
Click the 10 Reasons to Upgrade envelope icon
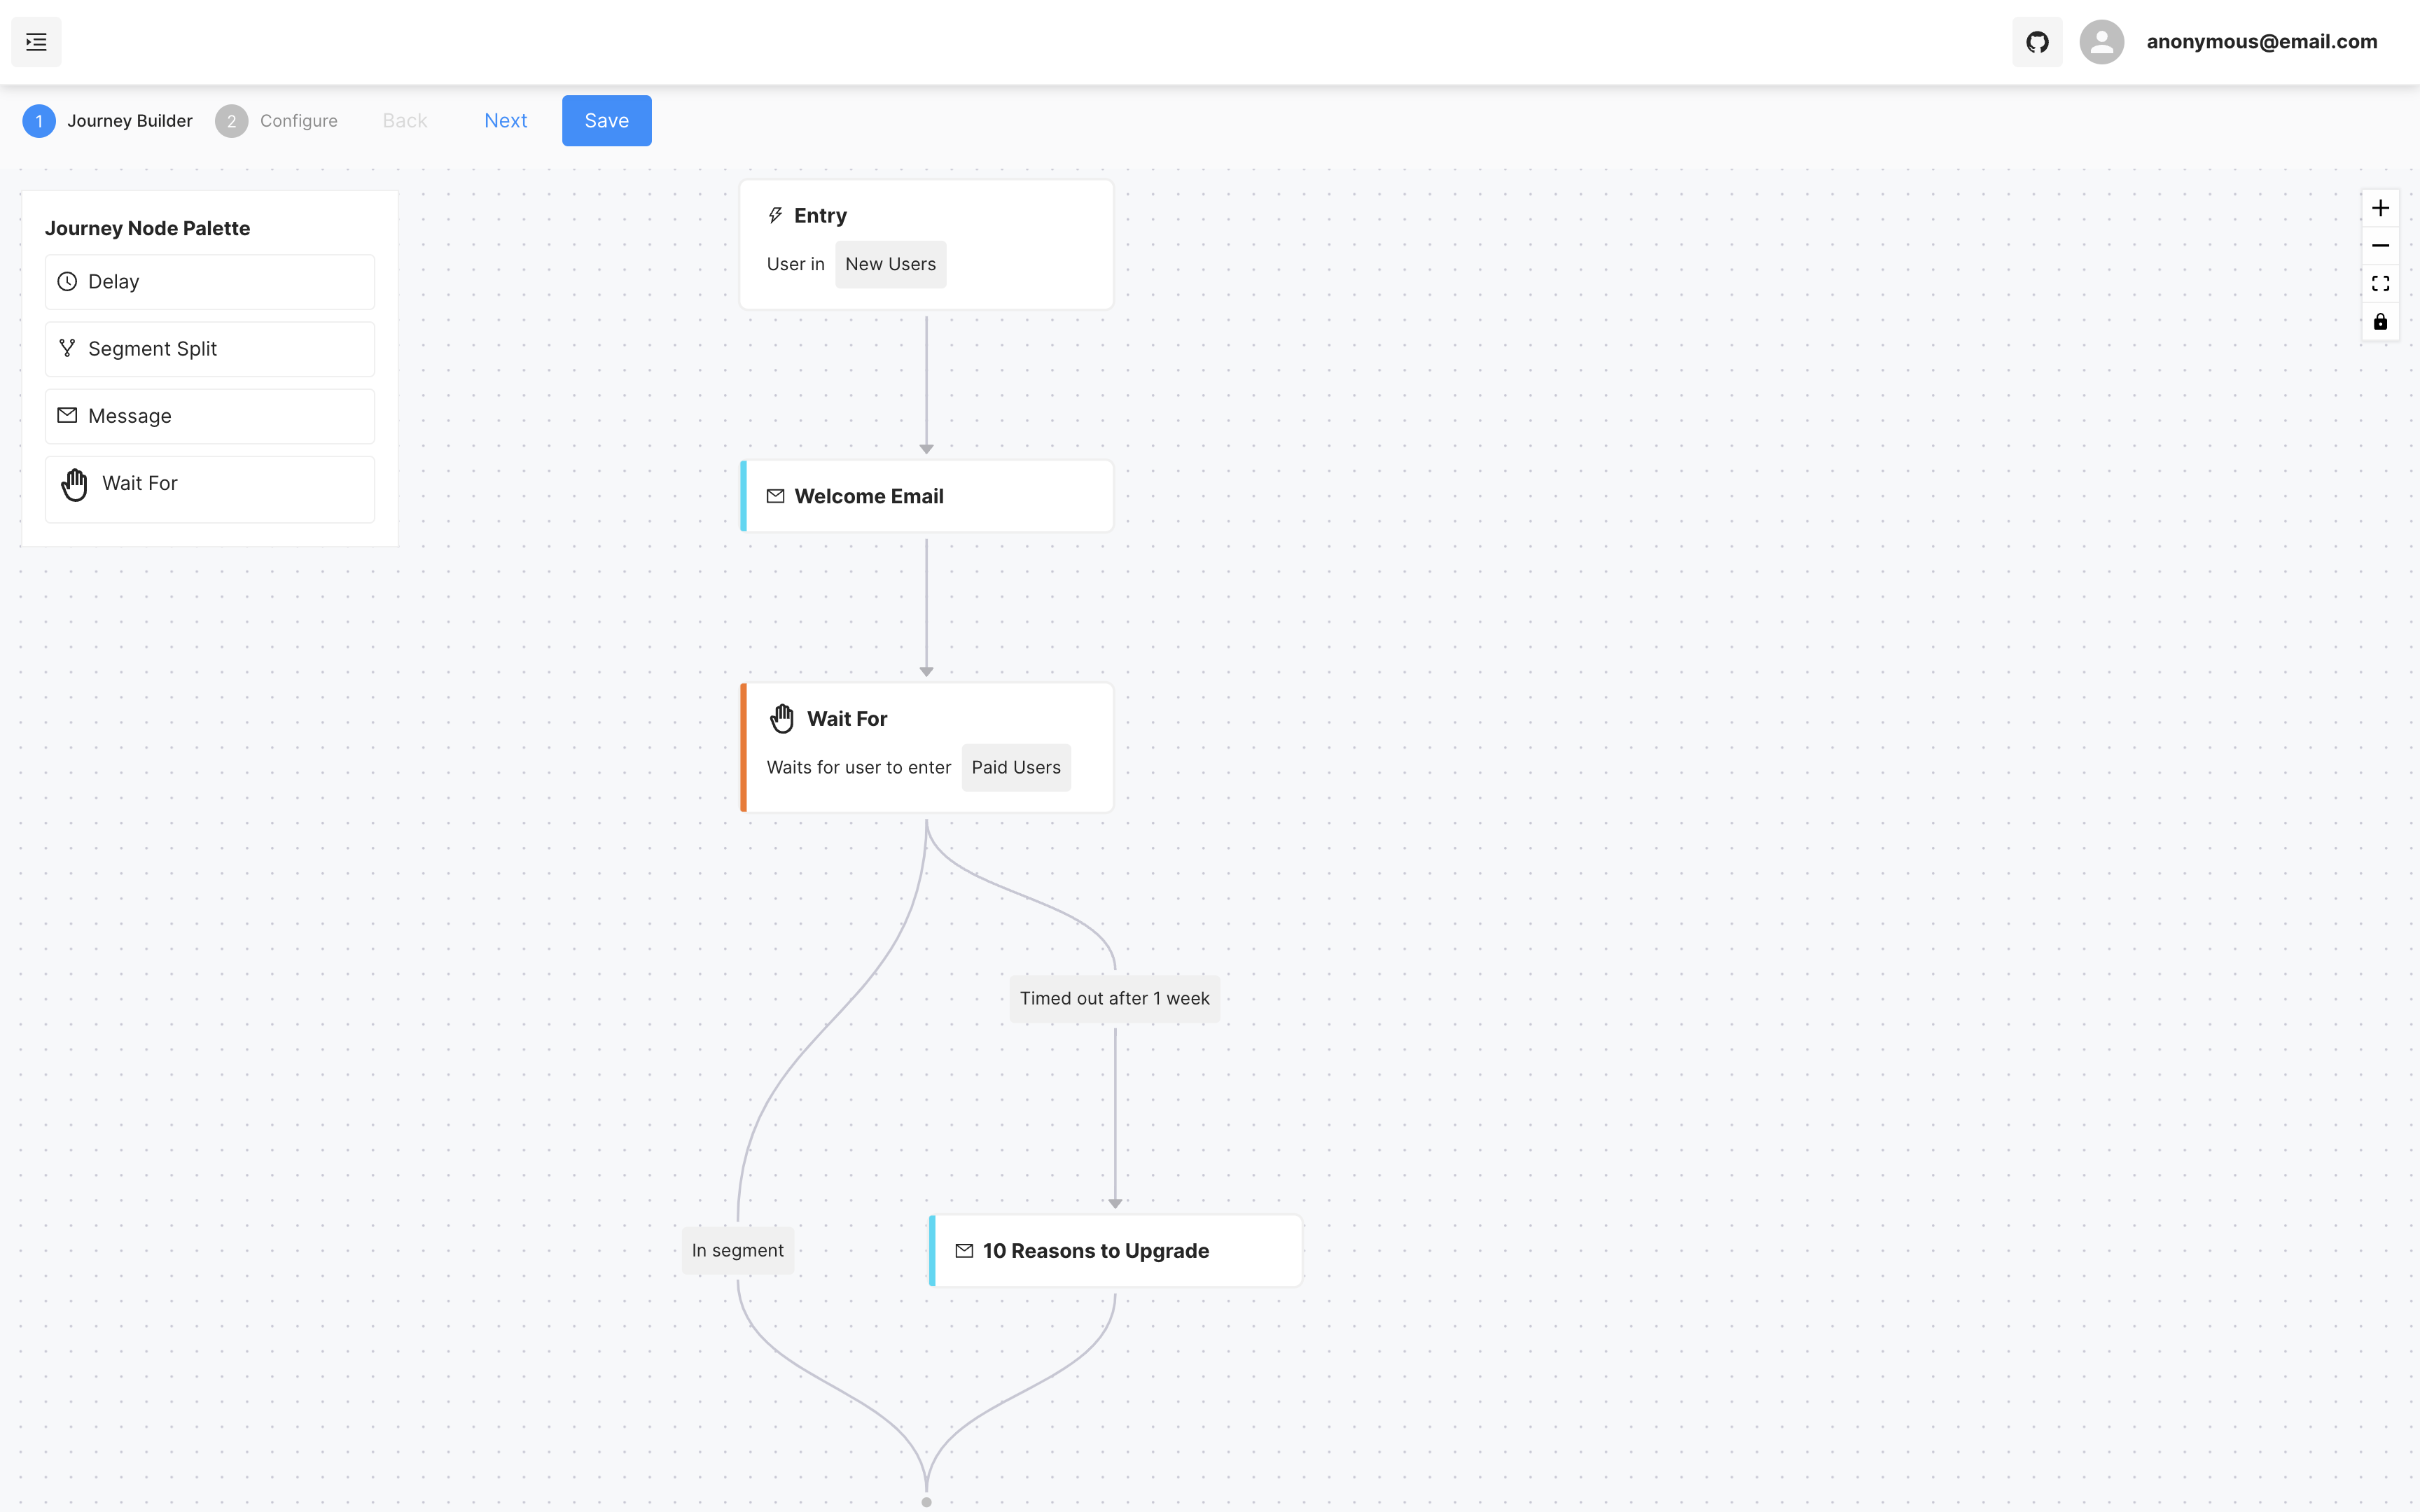(x=964, y=1251)
